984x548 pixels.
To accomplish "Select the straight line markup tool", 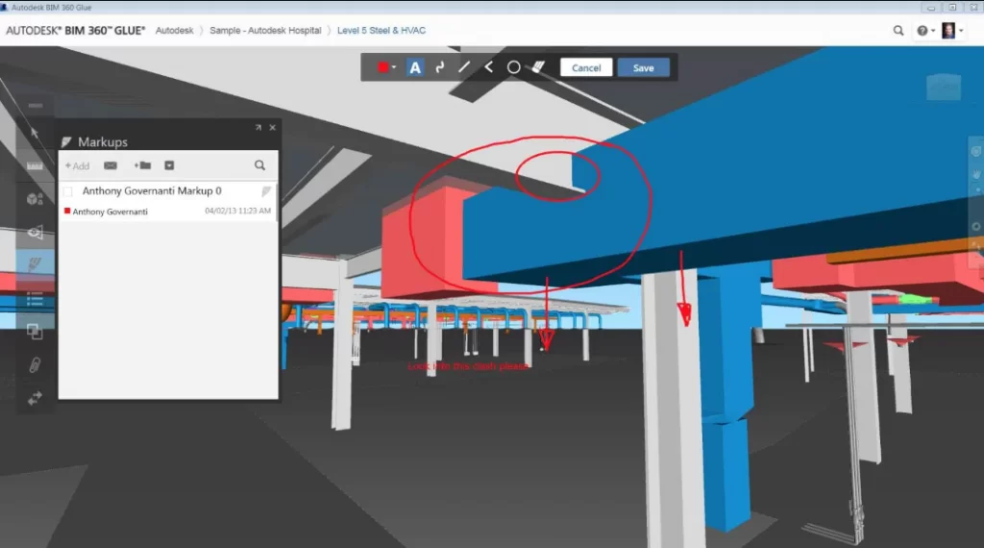I will 464,67.
